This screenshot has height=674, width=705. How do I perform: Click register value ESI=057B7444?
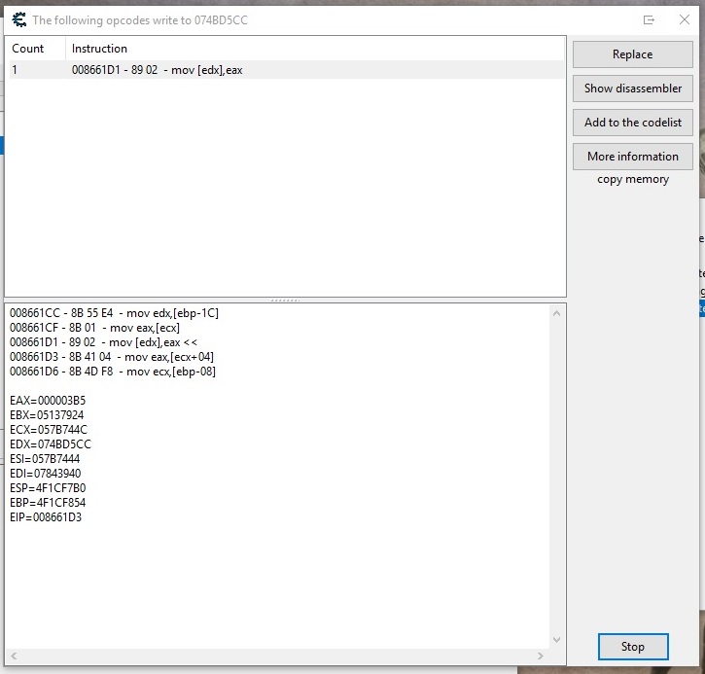click(x=45, y=459)
